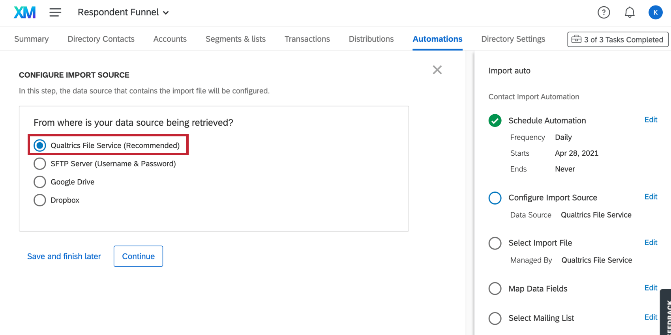Click the Data Source Qualtrics File Service value
Viewport: 671px width, 335px height.
point(596,215)
